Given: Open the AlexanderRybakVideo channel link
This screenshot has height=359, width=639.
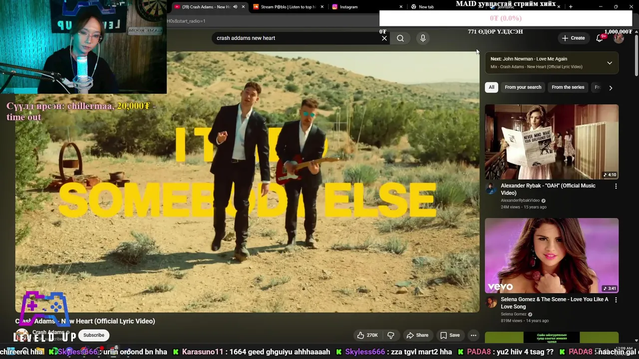Looking at the screenshot, I should tap(520, 200).
